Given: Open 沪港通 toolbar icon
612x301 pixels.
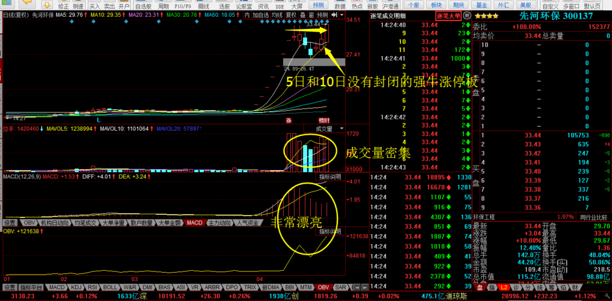Looking at the screenshot, I should click(x=390, y=5).
